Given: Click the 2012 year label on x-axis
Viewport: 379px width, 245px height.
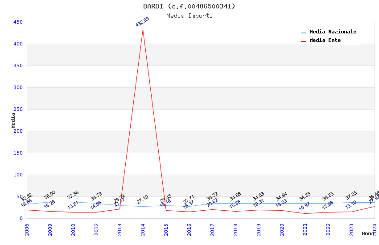Looking at the screenshot, I should point(96,229).
